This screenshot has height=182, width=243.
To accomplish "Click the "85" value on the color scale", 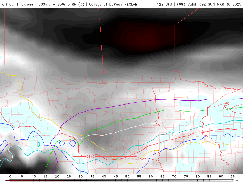I will 209,177.
